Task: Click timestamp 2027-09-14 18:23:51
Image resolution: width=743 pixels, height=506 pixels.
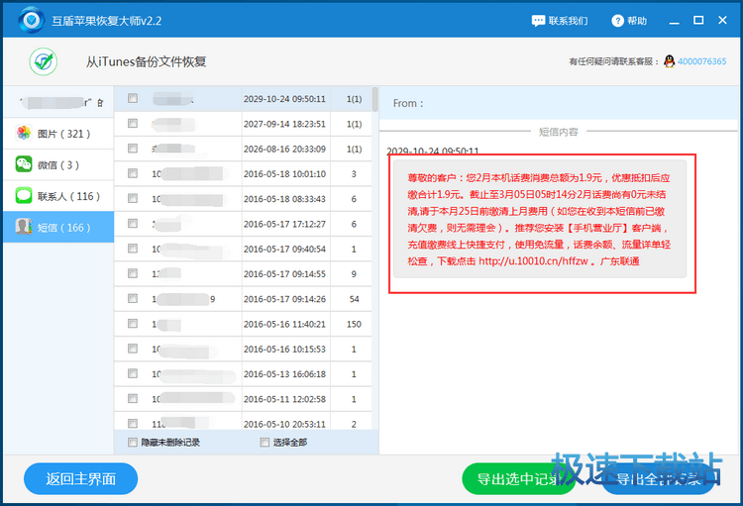Action: pos(284,124)
